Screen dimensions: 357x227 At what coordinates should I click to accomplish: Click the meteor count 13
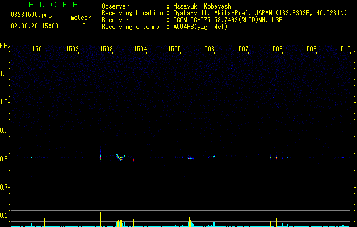pos(82,26)
